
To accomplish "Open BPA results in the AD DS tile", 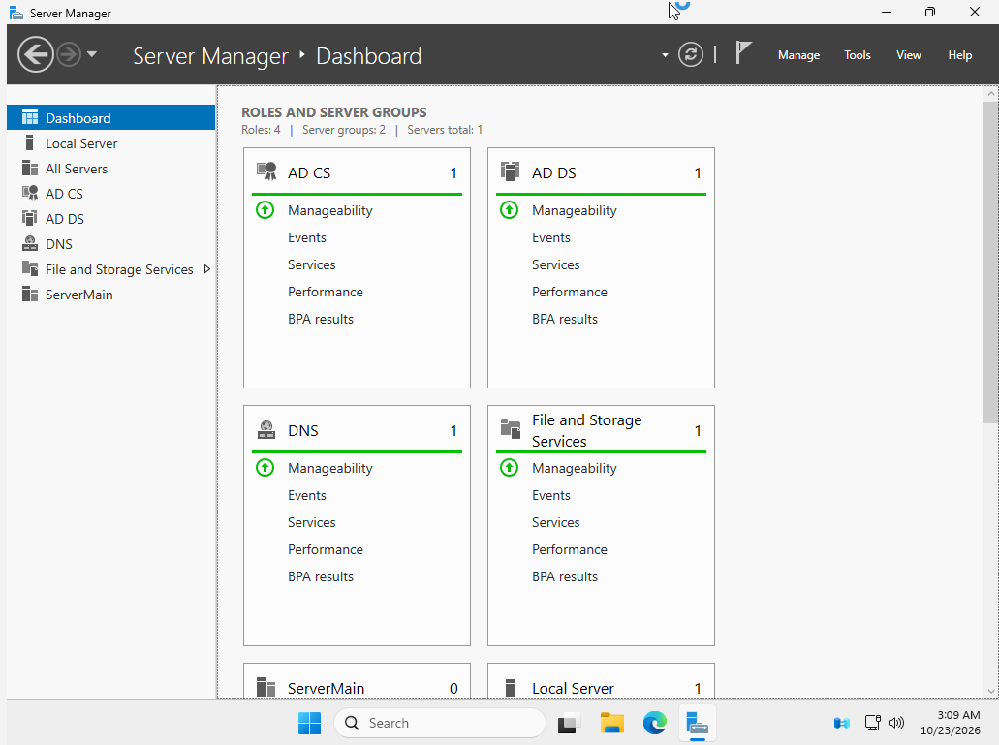I will tap(565, 319).
